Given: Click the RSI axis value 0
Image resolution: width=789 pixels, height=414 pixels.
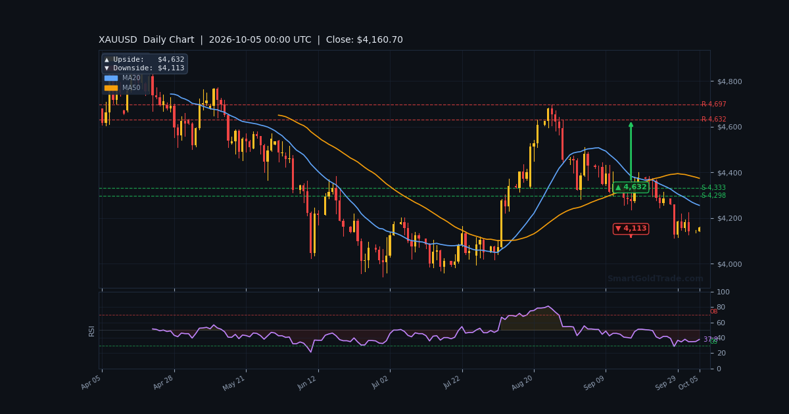Looking at the screenshot, I should [x=719, y=369].
